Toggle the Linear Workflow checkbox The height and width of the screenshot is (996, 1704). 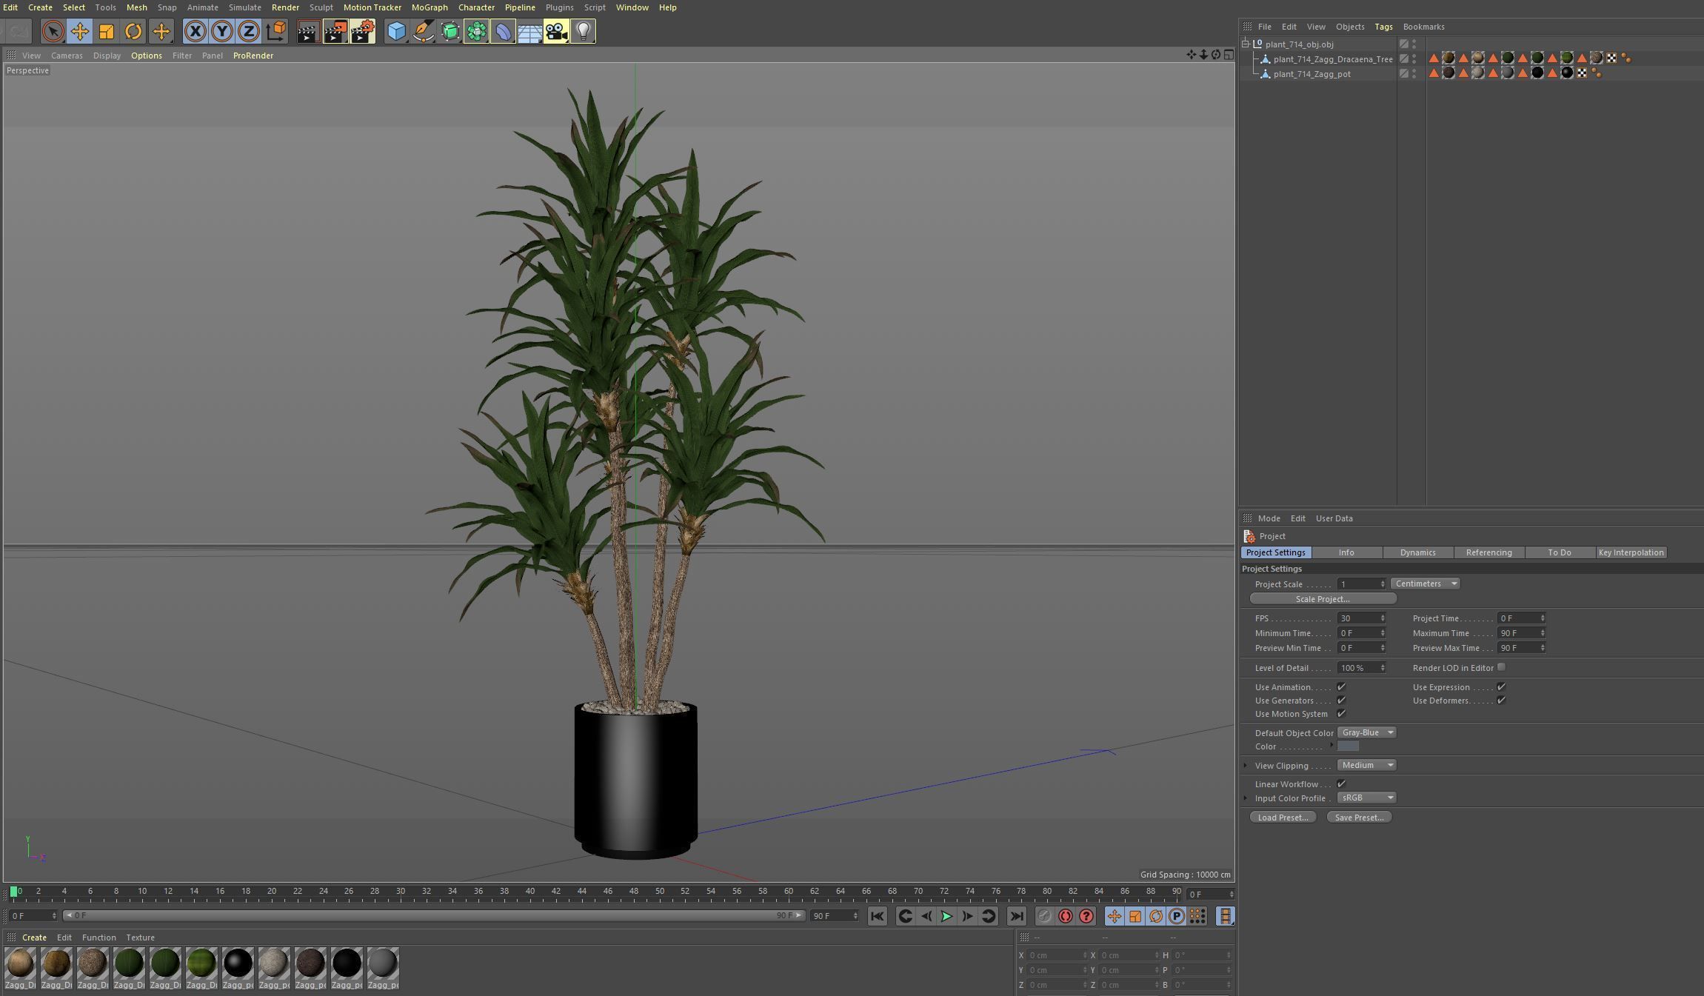(x=1341, y=783)
